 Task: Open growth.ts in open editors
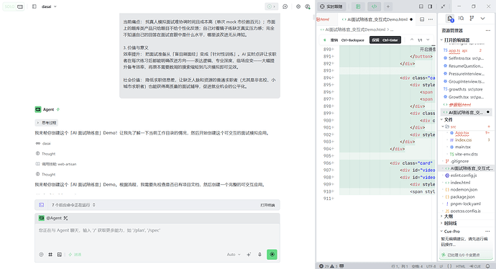point(465,89)
